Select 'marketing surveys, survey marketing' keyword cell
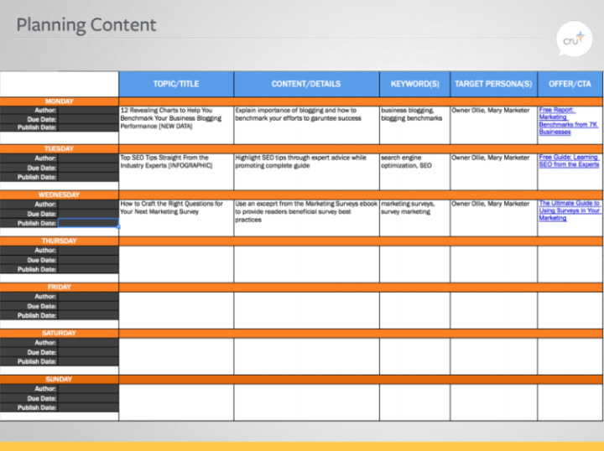The image size is (604, 451). (415, 218)
